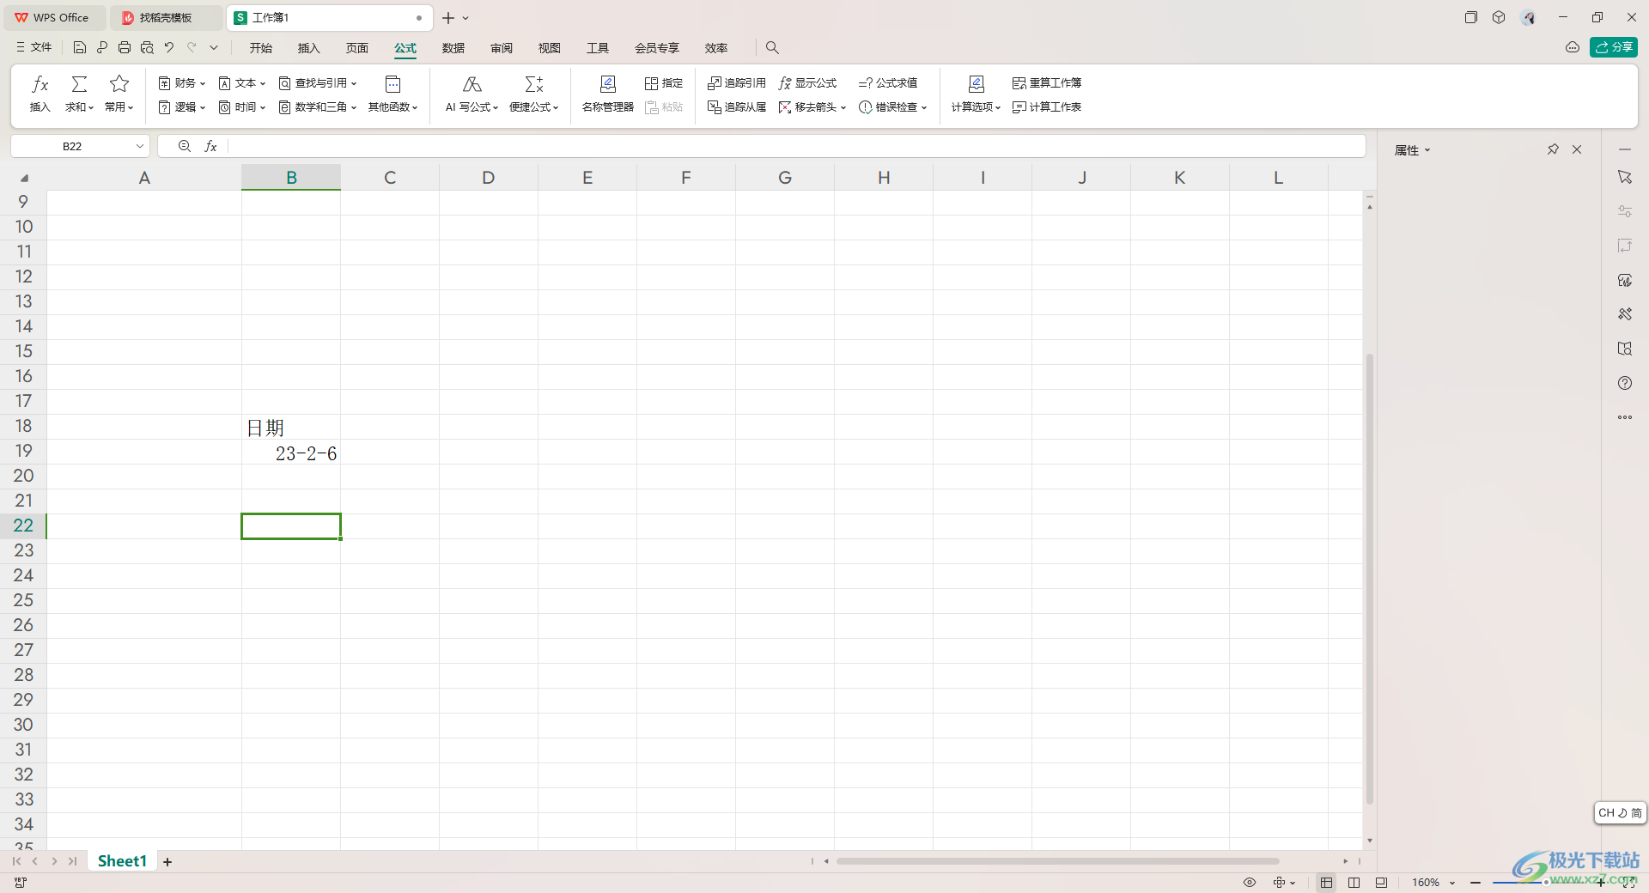Open the commonly used functions star icon
Viewport: 1649px width, 893px height.
point(119,84)
